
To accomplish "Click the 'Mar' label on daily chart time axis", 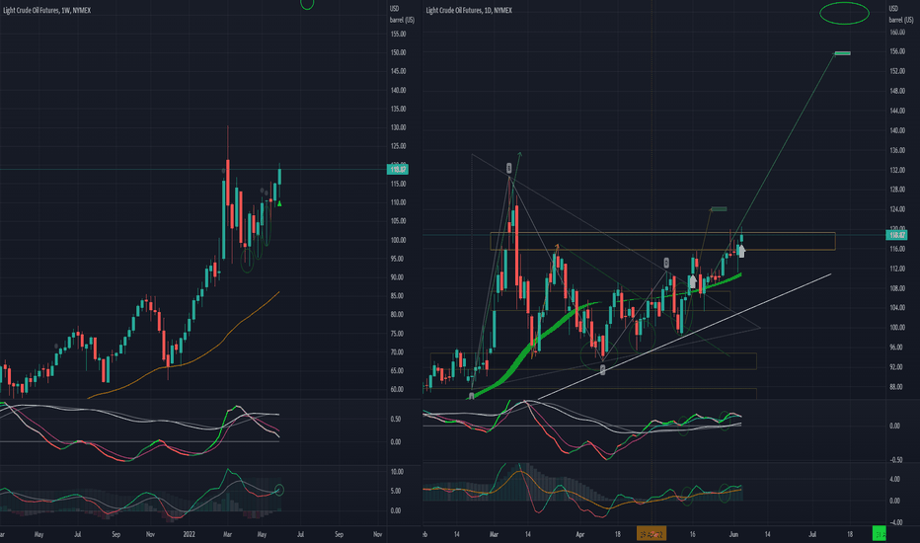I will pyautogui.click(x=494, y=534).
